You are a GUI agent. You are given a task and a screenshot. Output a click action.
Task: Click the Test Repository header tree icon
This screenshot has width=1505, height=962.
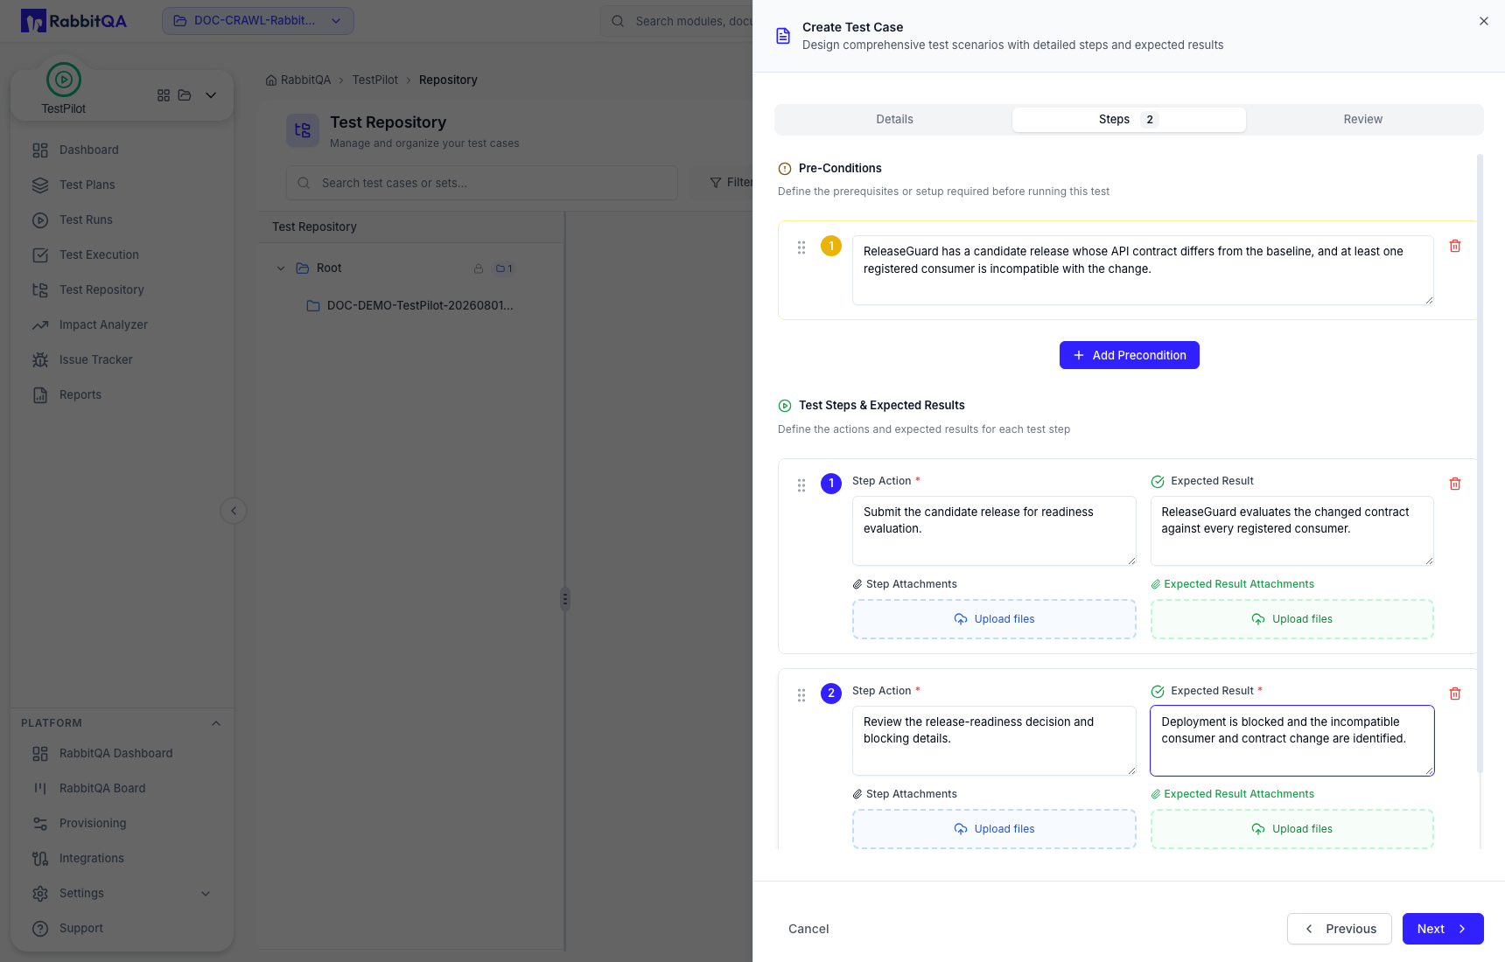click(x=303, y=130)
